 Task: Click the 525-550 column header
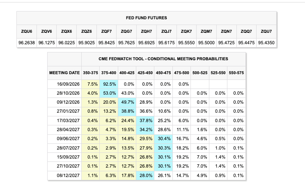click(218, 73)
